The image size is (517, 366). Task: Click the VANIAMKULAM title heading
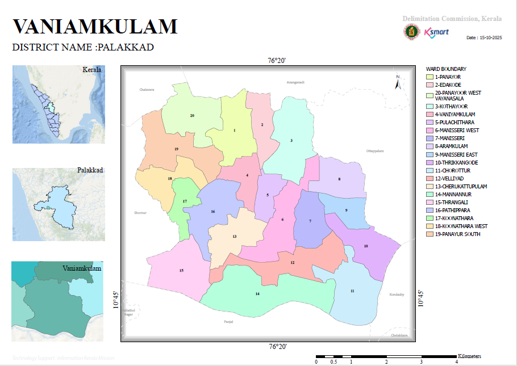[95, 26]
